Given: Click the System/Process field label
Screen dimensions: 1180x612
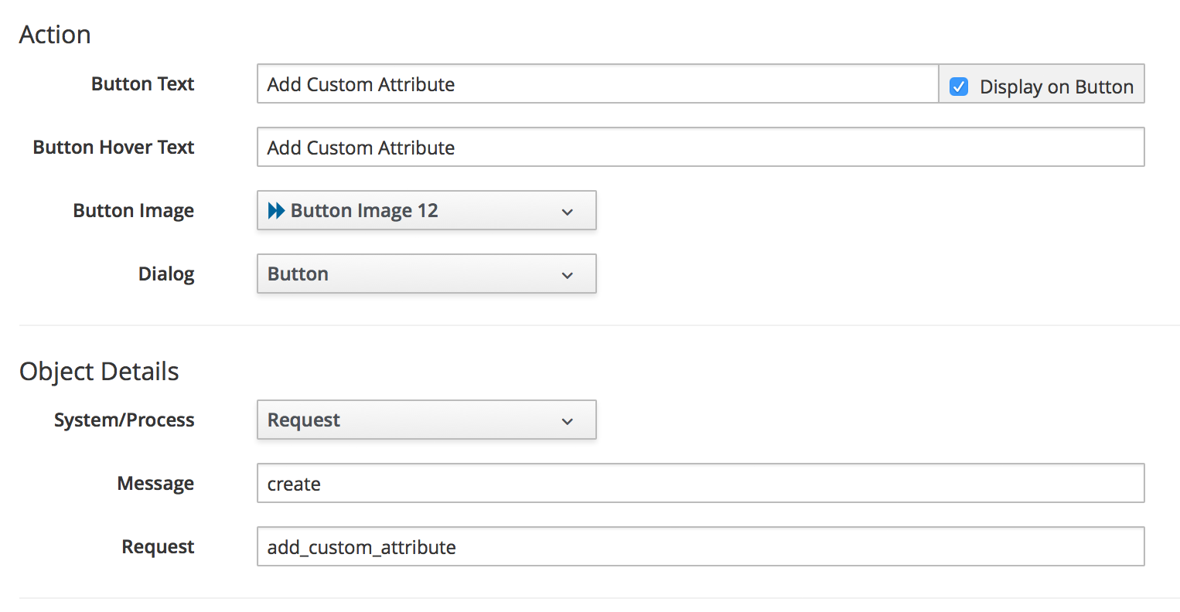Looking at the screenshot, I should point(124,420).
